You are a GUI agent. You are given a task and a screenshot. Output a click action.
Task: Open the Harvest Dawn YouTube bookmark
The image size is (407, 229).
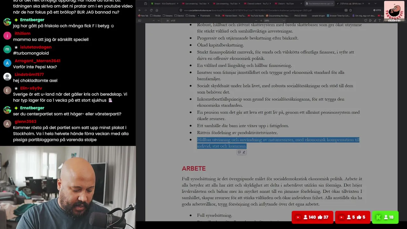pos(234,15)
